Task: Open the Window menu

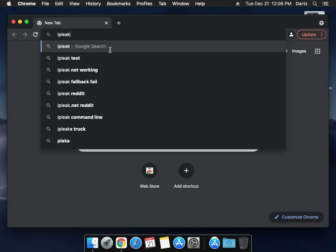Action: (181, 4)
